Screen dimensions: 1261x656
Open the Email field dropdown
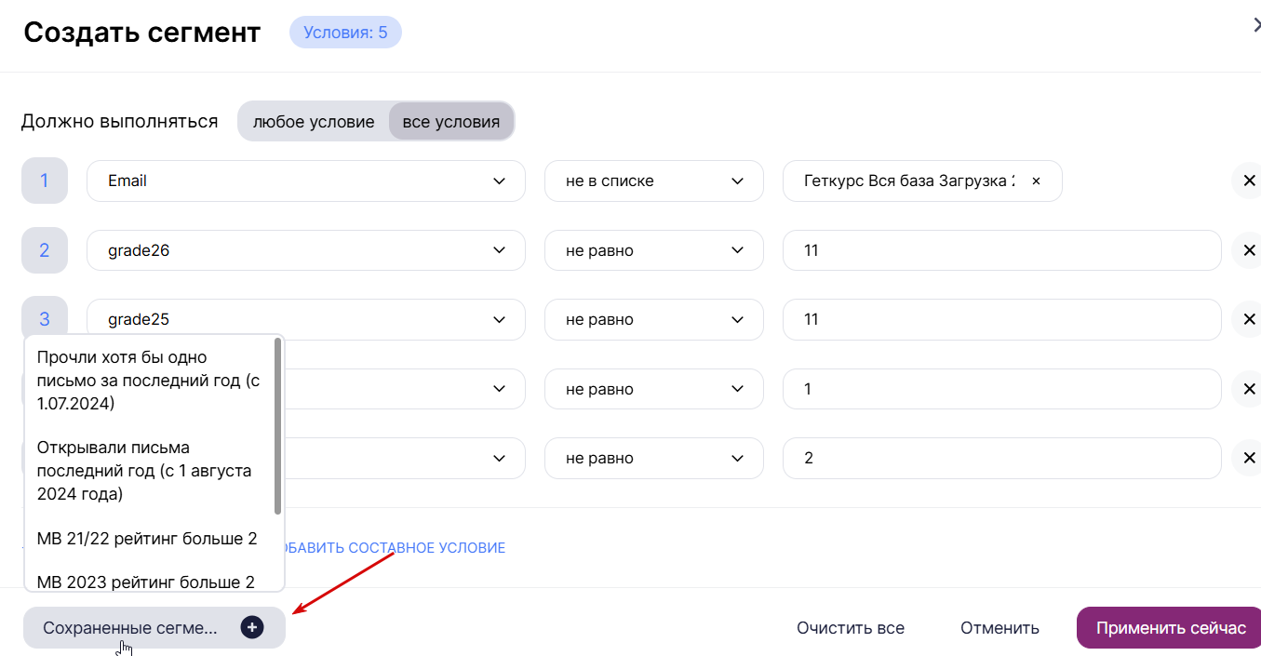click(x=306, y=181)
